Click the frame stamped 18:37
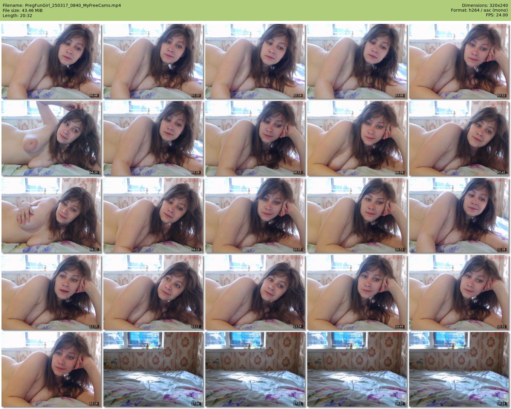 357,369
